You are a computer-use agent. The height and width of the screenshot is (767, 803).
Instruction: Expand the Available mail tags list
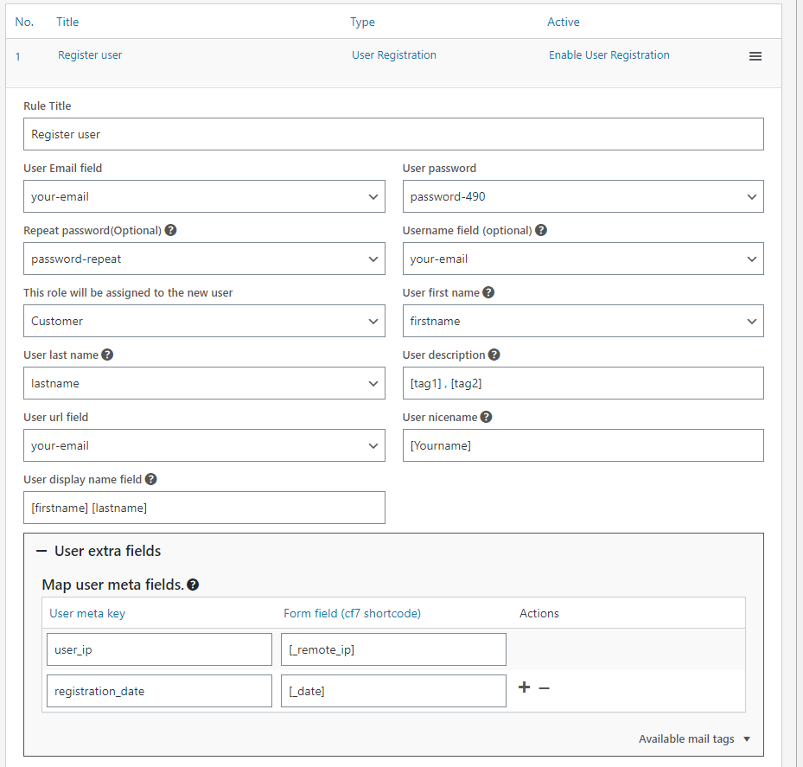694,738
